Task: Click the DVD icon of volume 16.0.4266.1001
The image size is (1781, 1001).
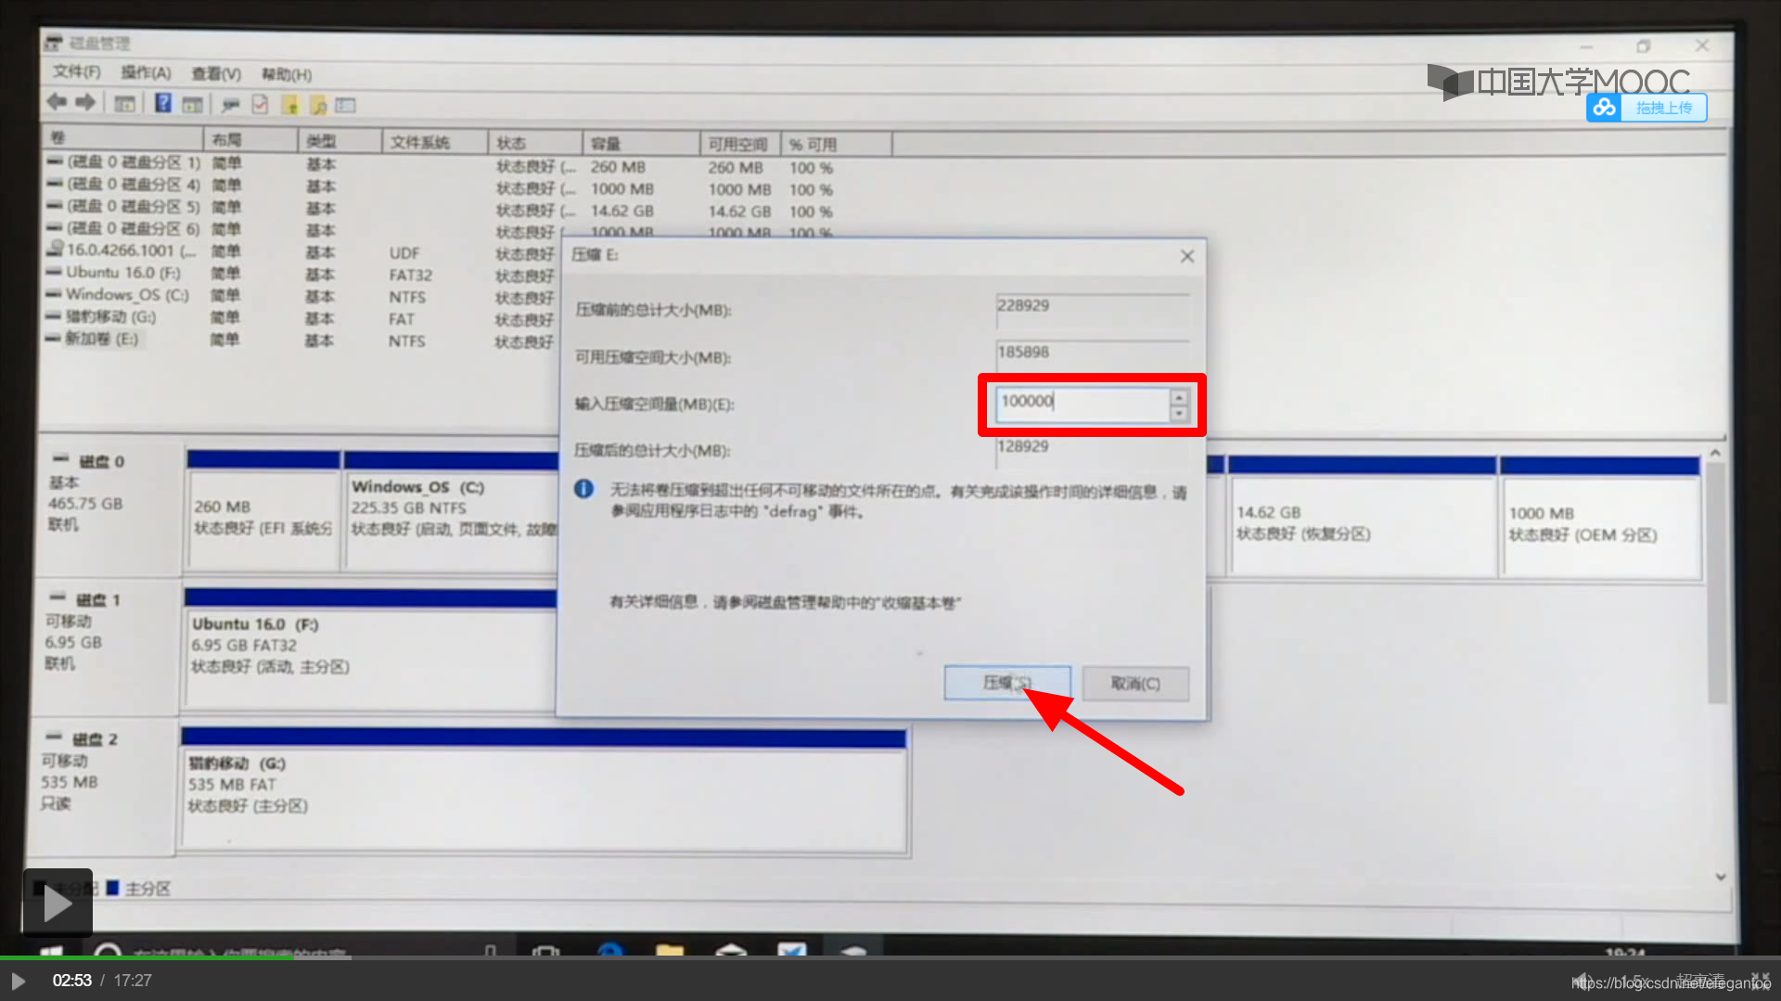Action: pos(56,249)
